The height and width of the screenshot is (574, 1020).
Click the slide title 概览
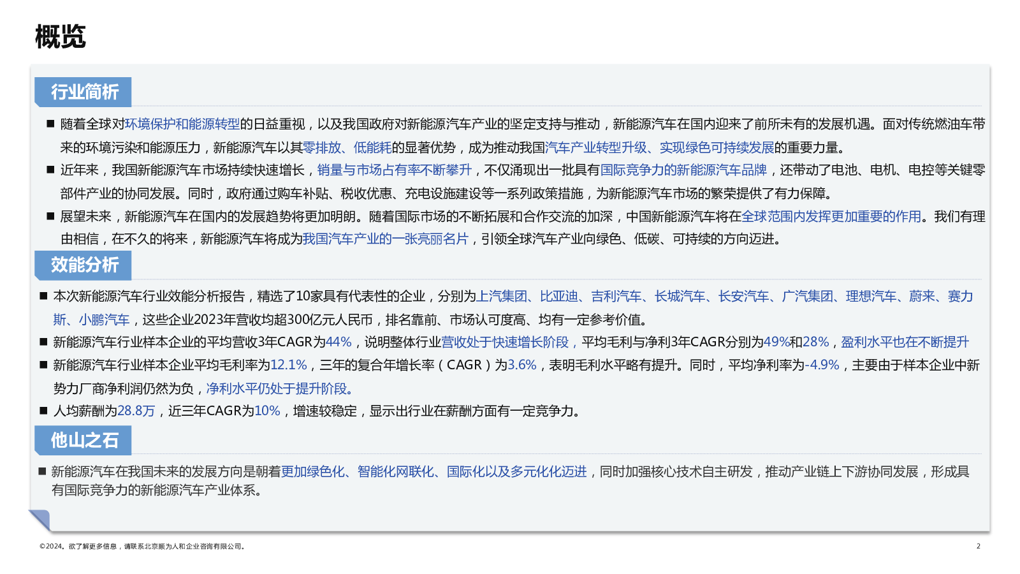[61, 36]
